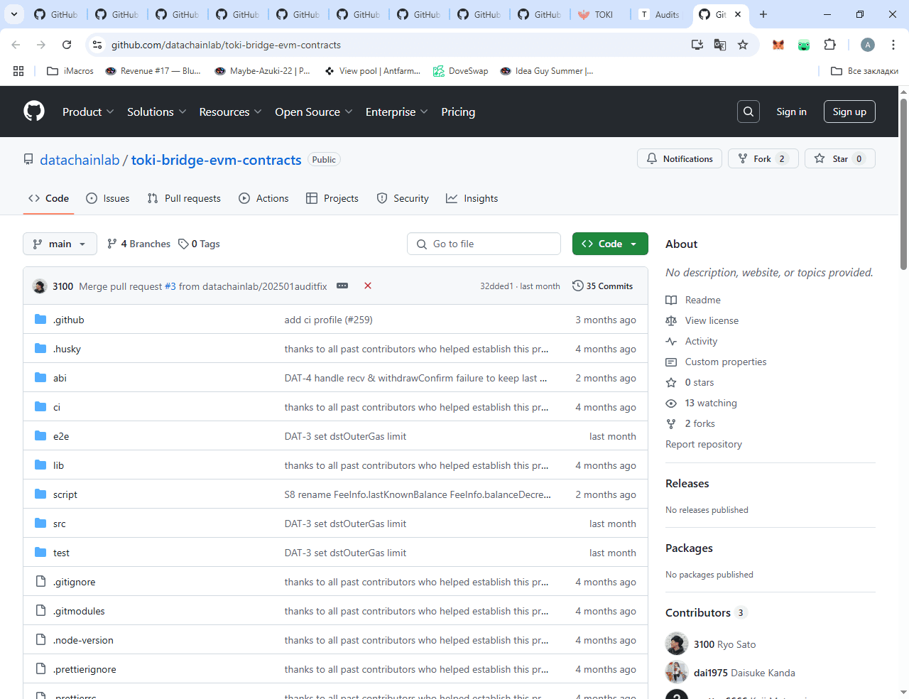
Task: Open View license link
Action: click(x=702, y=320)
